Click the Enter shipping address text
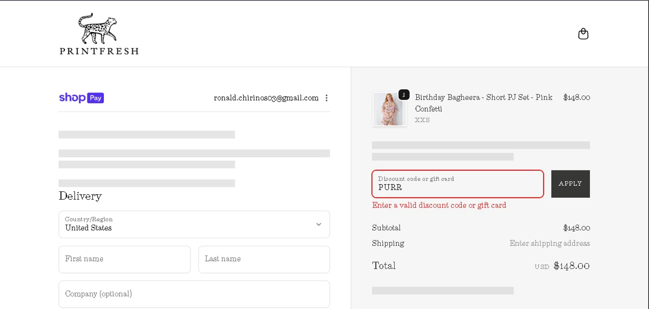Image resolution: width=649 pixels, height=309 pixels. 549,243
